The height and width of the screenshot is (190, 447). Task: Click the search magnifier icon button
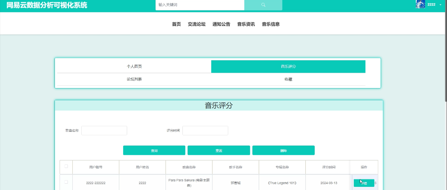(263, 5)
